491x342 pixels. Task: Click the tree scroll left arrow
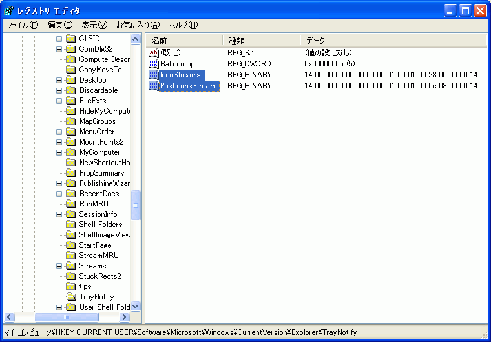pyautogui.click(x=9, y=317)
